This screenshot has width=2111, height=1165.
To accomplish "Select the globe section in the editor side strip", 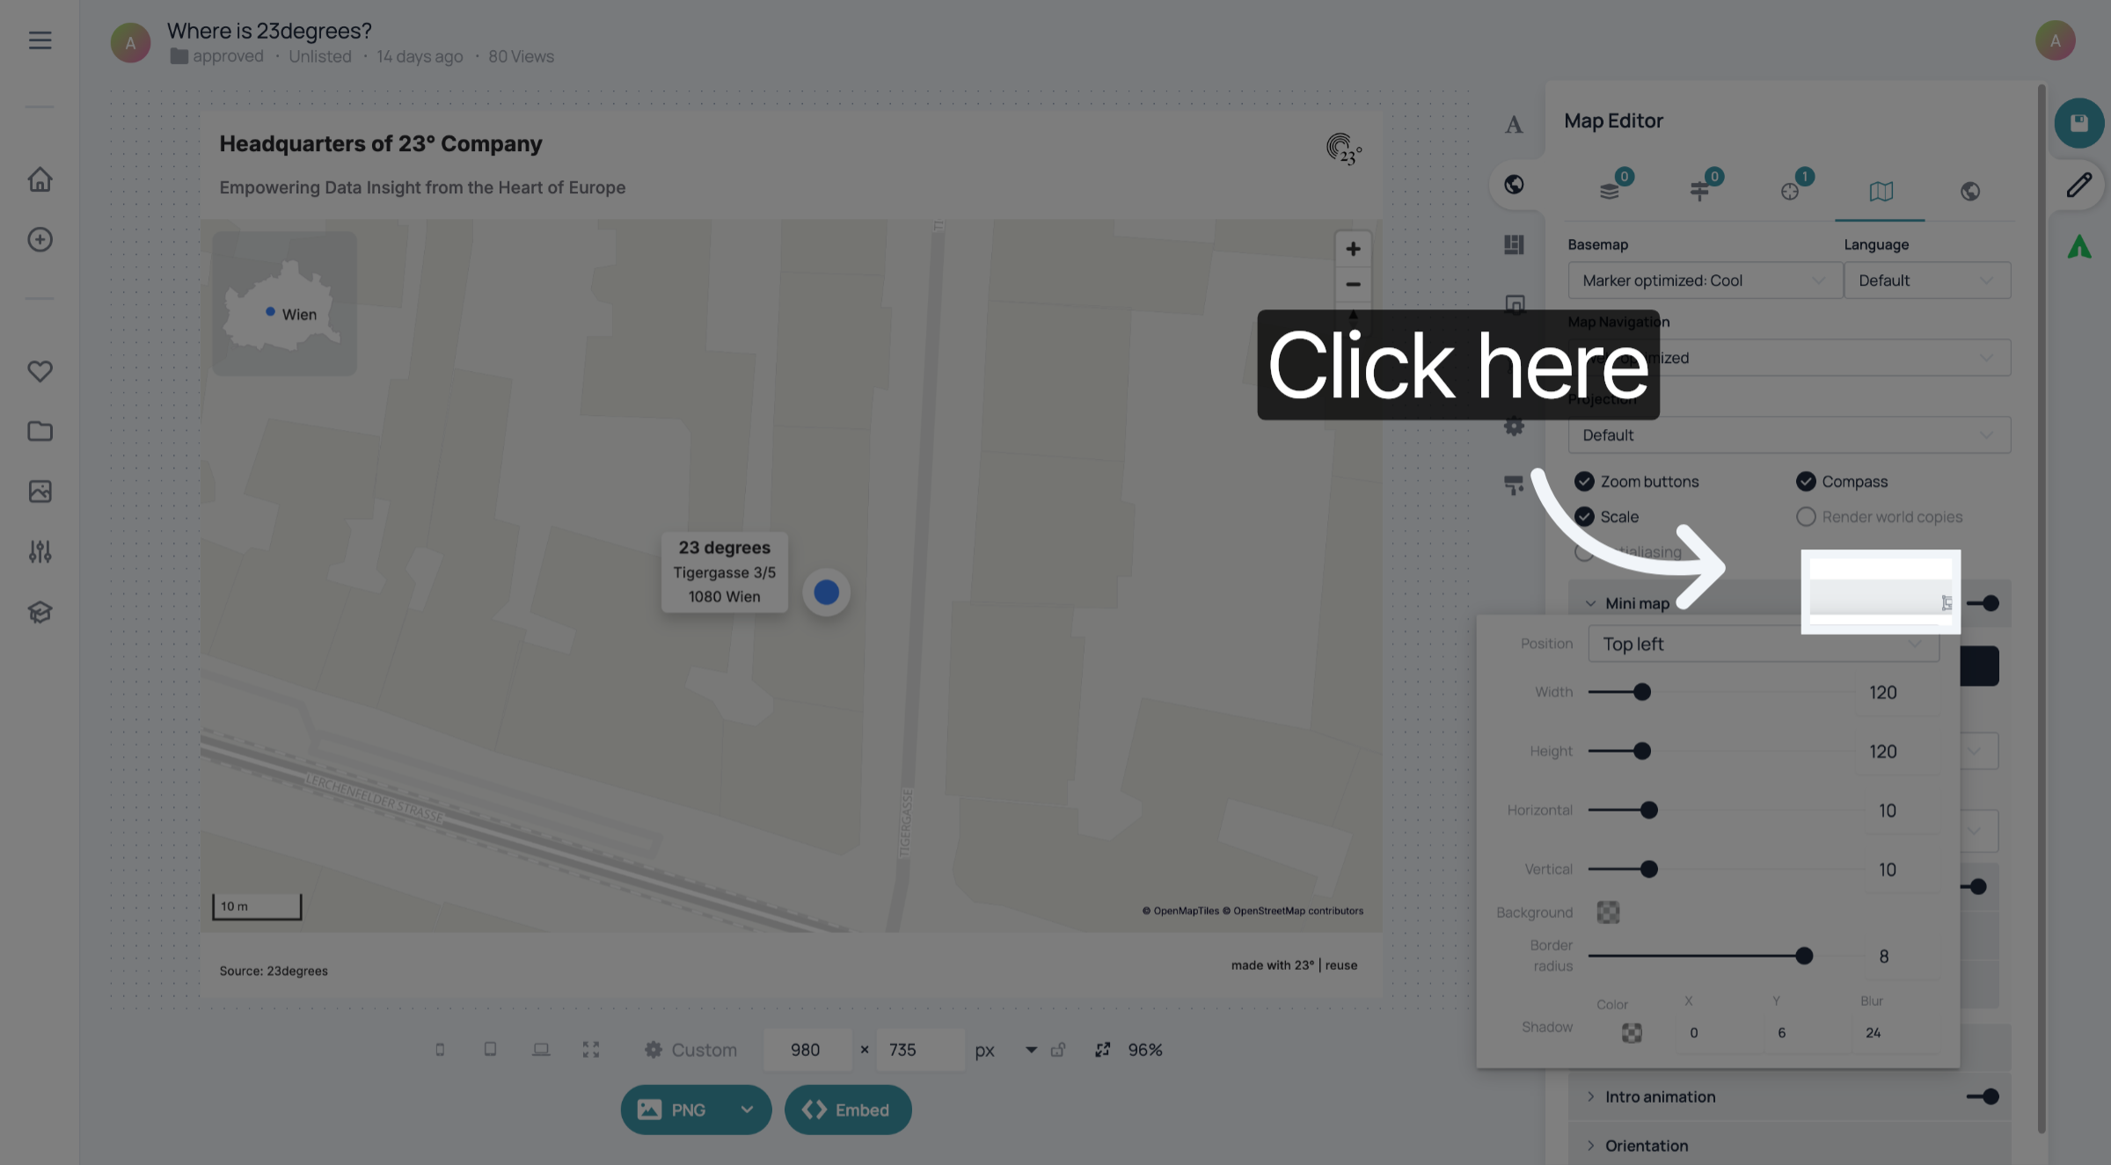I will tap(1514, 185).
